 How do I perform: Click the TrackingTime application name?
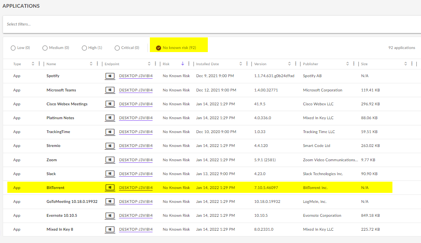(x=58, y=132)
